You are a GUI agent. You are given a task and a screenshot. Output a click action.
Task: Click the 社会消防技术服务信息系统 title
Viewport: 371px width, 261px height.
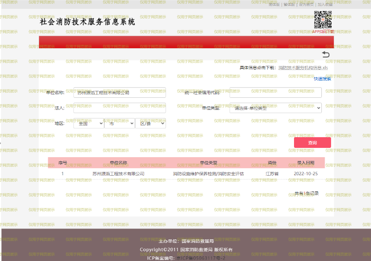(87, 22)
